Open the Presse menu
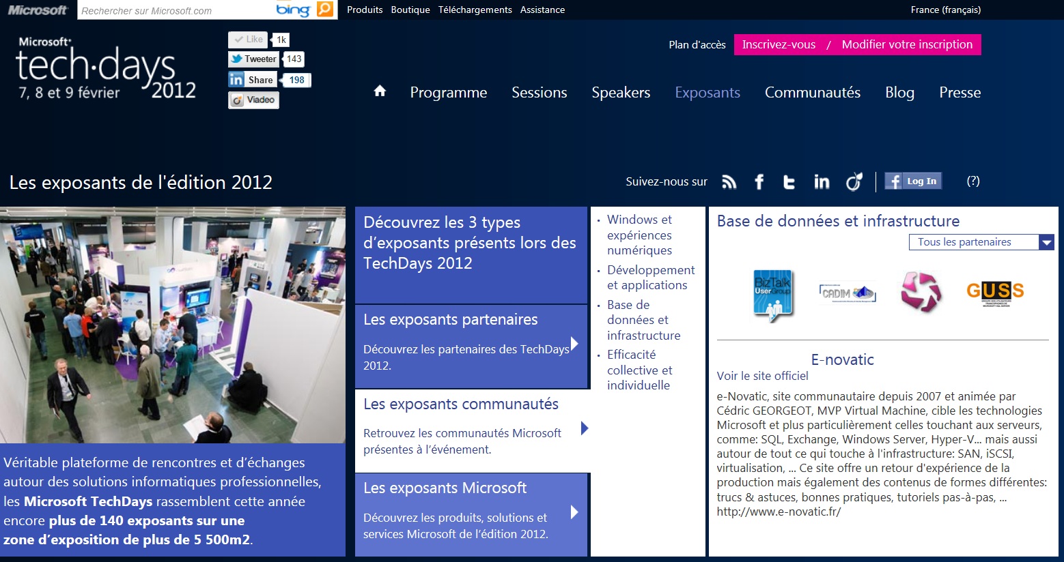The height and width of the screenshot is (562, 1064). (960, 92)
